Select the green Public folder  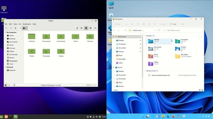32,53
